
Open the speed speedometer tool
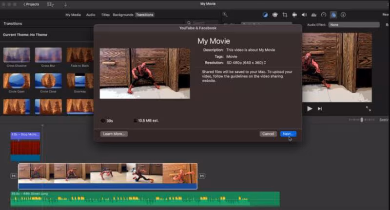[x=324, y=15]
